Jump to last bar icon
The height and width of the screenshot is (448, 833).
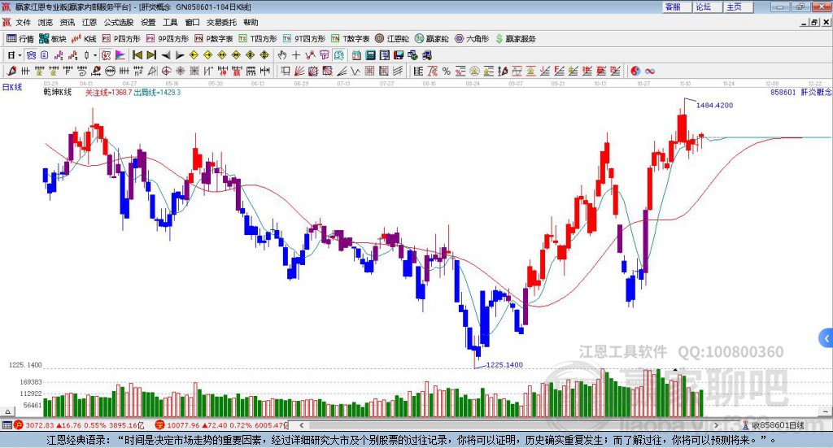(x=151, y=55)
